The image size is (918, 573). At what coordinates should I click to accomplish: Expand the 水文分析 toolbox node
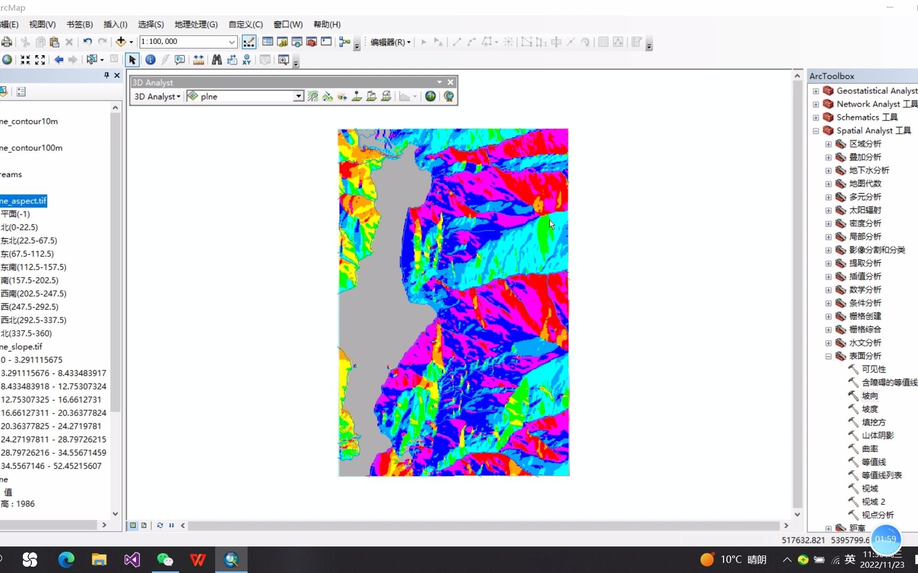coord(828,343)
